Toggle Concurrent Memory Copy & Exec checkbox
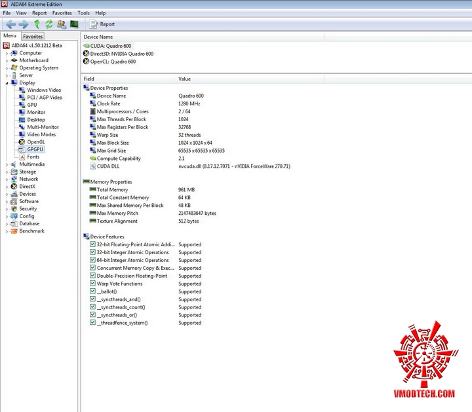The width and height of the screenshot is (472, 412). [x=92, y=268]
